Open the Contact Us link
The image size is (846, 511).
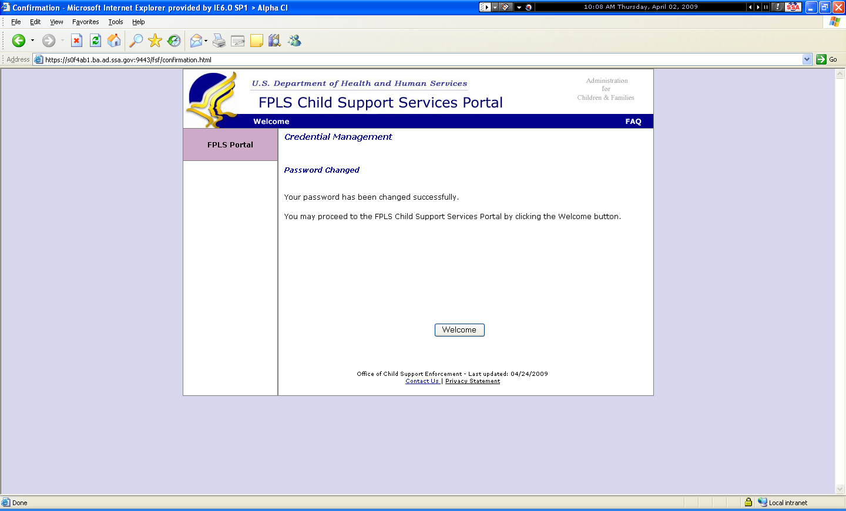(x=422, y=381)
